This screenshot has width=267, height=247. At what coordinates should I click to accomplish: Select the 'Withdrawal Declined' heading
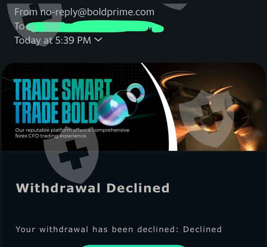click(x=93, y=188)
